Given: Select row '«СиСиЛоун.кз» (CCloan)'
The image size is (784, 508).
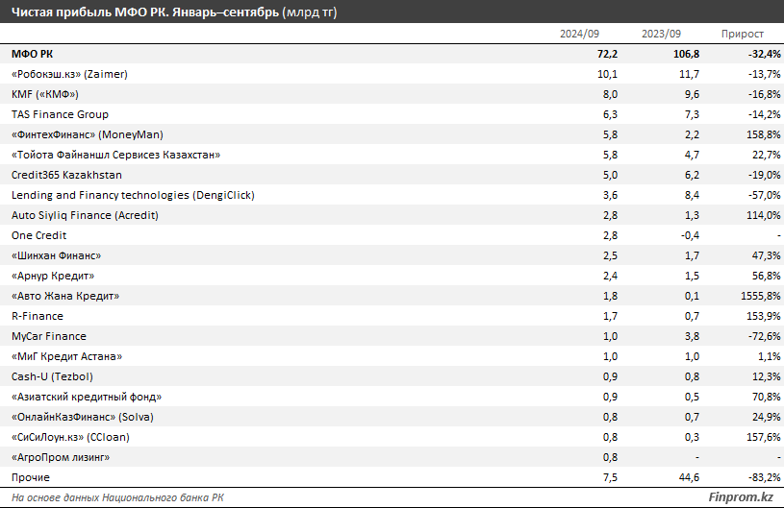Looking at the screenshot, I should [392, 437].
